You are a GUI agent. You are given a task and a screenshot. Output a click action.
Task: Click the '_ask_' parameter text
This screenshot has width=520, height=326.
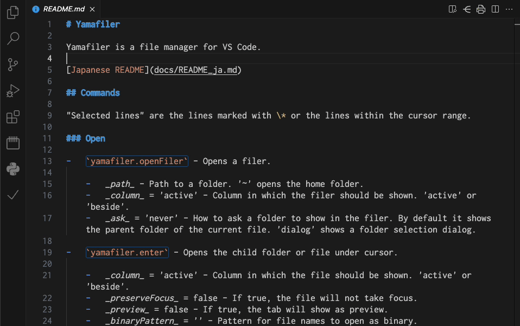coord(117,218)
